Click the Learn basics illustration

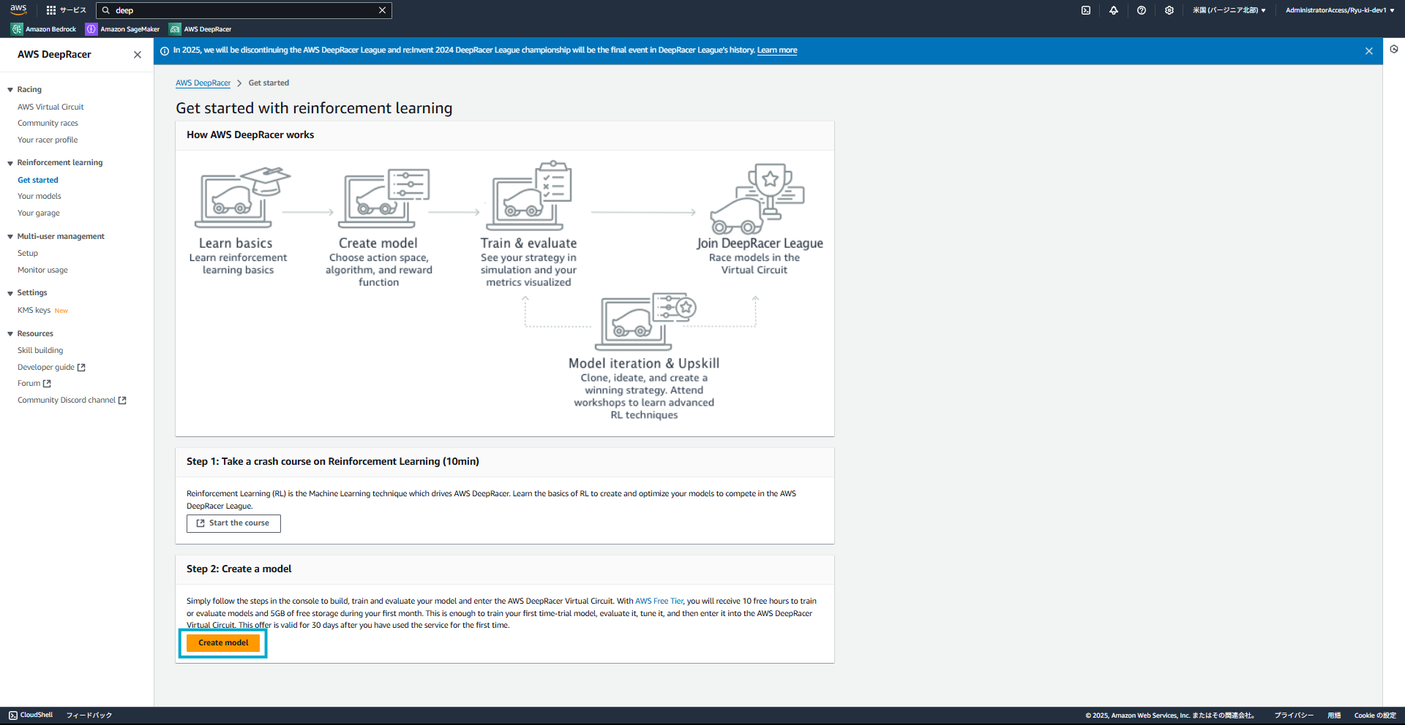tap(242, 197)
